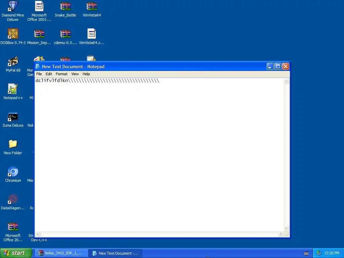Click the Notepad icon in the title bar

(38, 66)
